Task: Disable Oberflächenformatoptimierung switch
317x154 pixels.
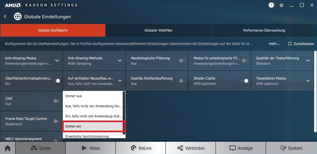Action: (57, 81)
